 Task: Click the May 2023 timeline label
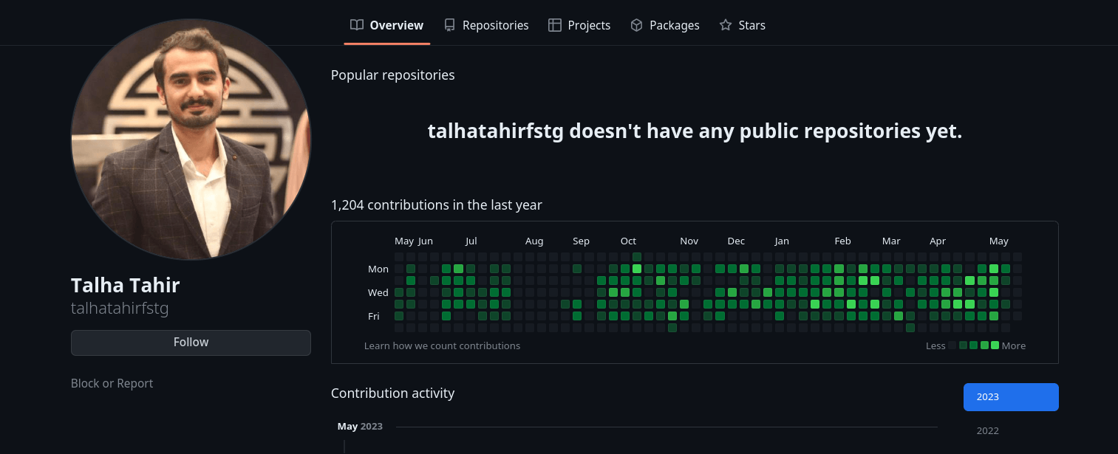(x=360, y=427)
